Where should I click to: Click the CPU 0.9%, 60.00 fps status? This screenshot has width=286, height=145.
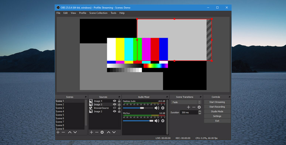[x=207, y=138]
